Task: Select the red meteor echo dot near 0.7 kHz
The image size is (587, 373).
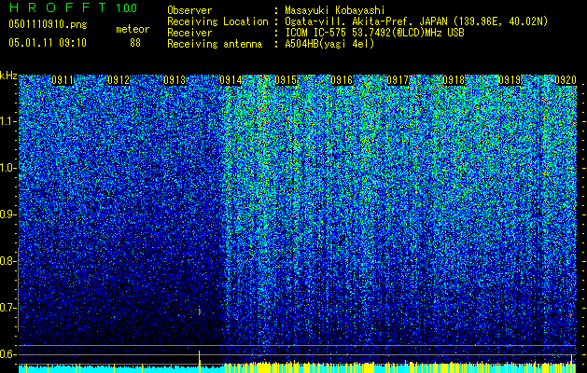Action: [200, 311]
